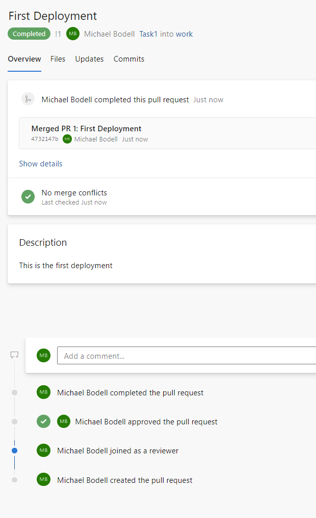Click the merge branch icon near completed message
Viewport: 316px width, 518px height.
coord(28,99)
